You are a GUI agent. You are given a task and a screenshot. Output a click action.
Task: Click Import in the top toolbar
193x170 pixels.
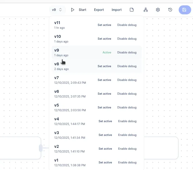coord(117,10)
